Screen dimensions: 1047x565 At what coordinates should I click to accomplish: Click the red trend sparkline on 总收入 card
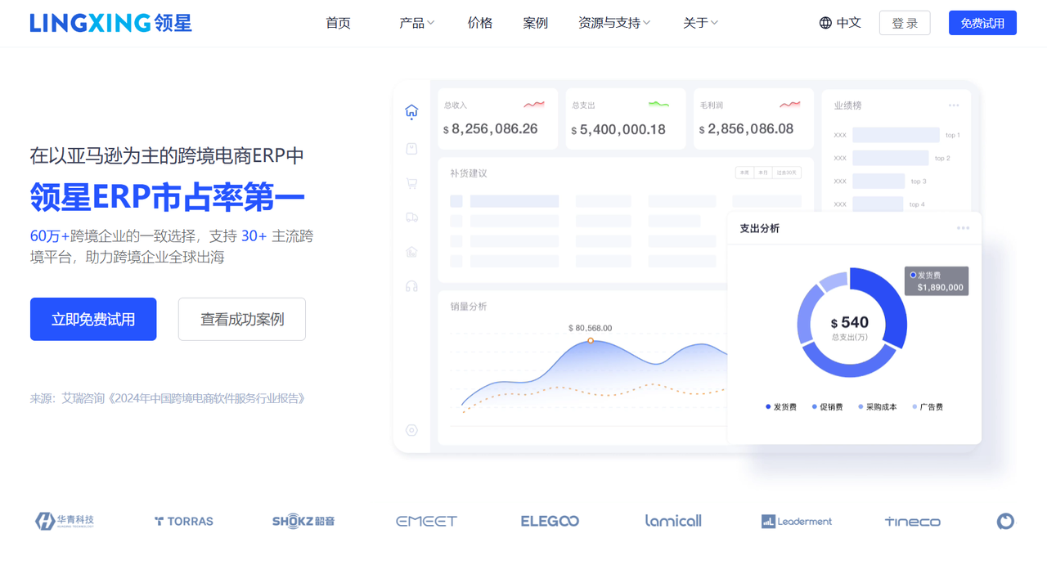tap(534, 105)
